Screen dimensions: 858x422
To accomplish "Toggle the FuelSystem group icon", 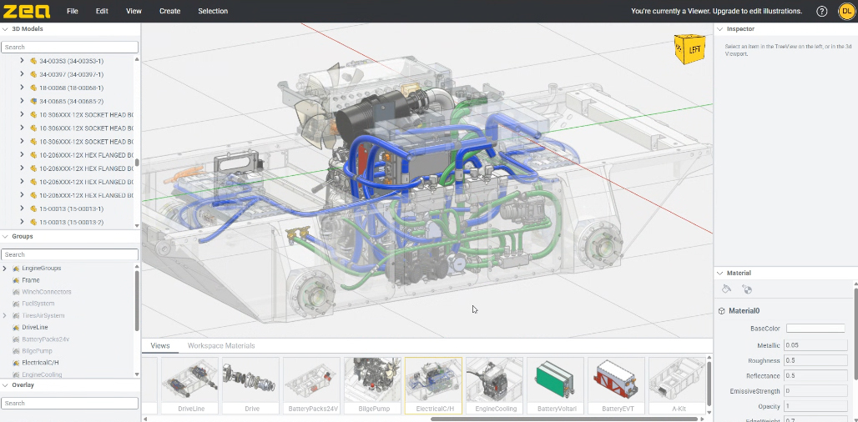I will tap(16, 304).
